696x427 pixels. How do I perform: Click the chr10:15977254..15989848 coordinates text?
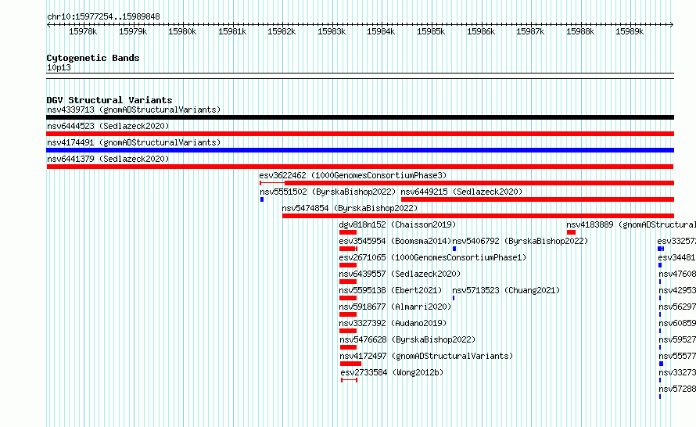click(x=103, y=17)
